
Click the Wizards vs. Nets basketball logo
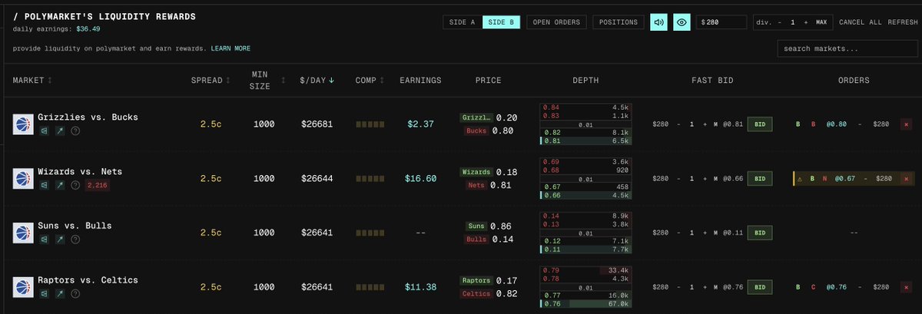pos(22,178)
